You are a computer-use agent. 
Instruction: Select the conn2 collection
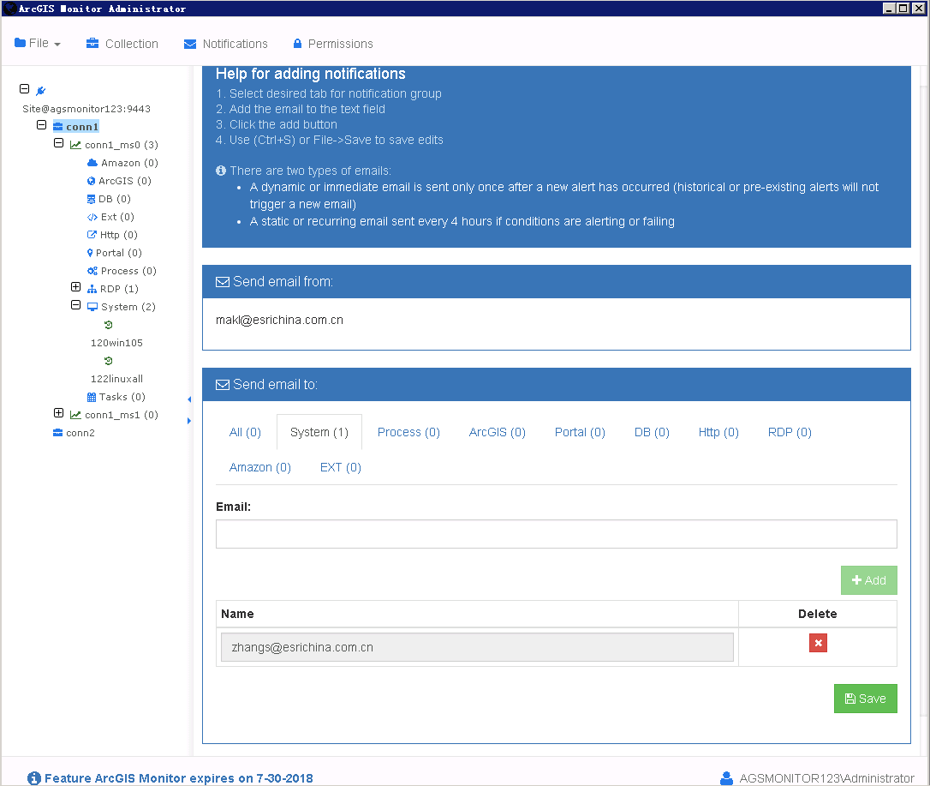click(x=80, y=433)
